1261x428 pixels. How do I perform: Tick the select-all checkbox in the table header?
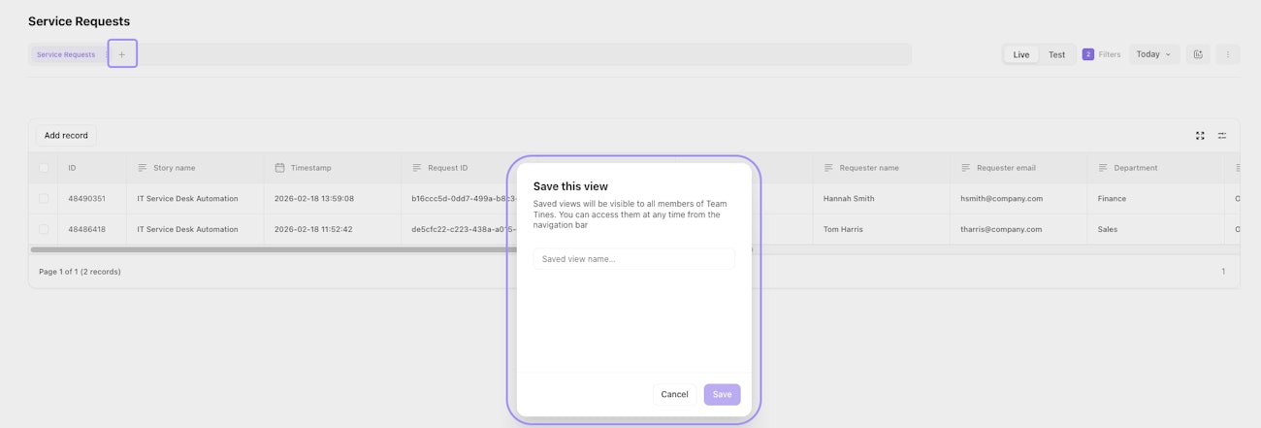pos(44,168)
